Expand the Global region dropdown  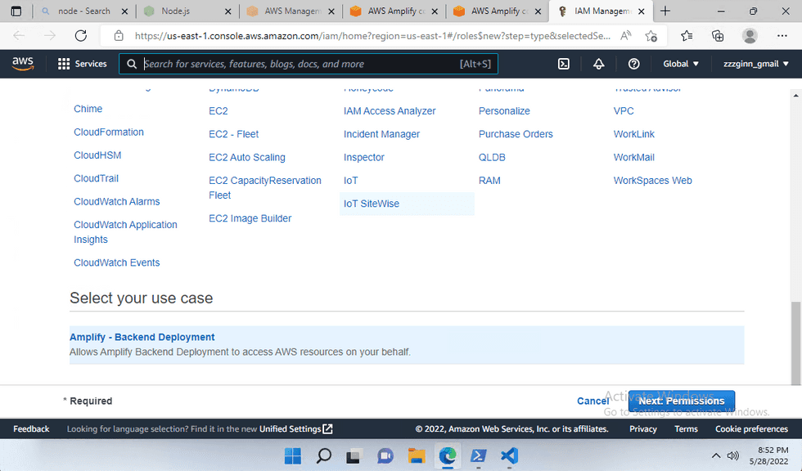coord(681,64)
